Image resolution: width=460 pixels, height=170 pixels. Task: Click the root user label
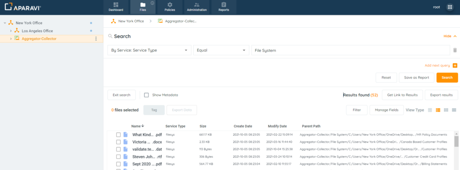pyautogui.click(x=437, y=7)
